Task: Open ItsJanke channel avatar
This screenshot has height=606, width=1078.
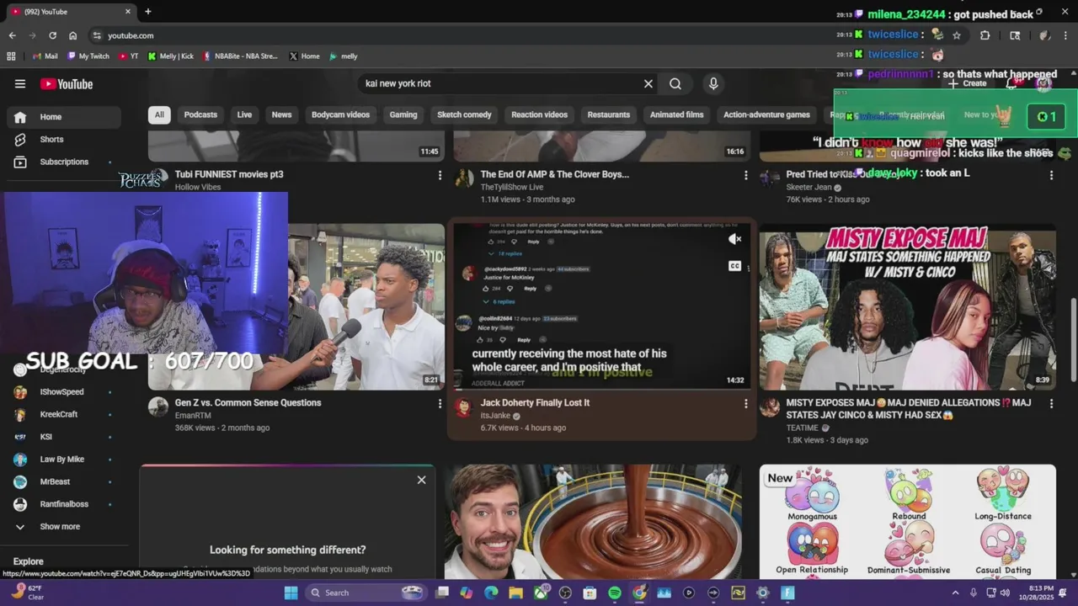Action: click(x=463, y=408)
